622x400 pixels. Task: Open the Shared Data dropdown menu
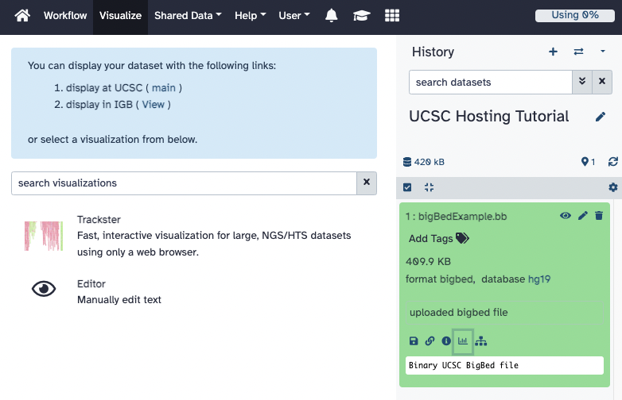click(x=188, y=16)
